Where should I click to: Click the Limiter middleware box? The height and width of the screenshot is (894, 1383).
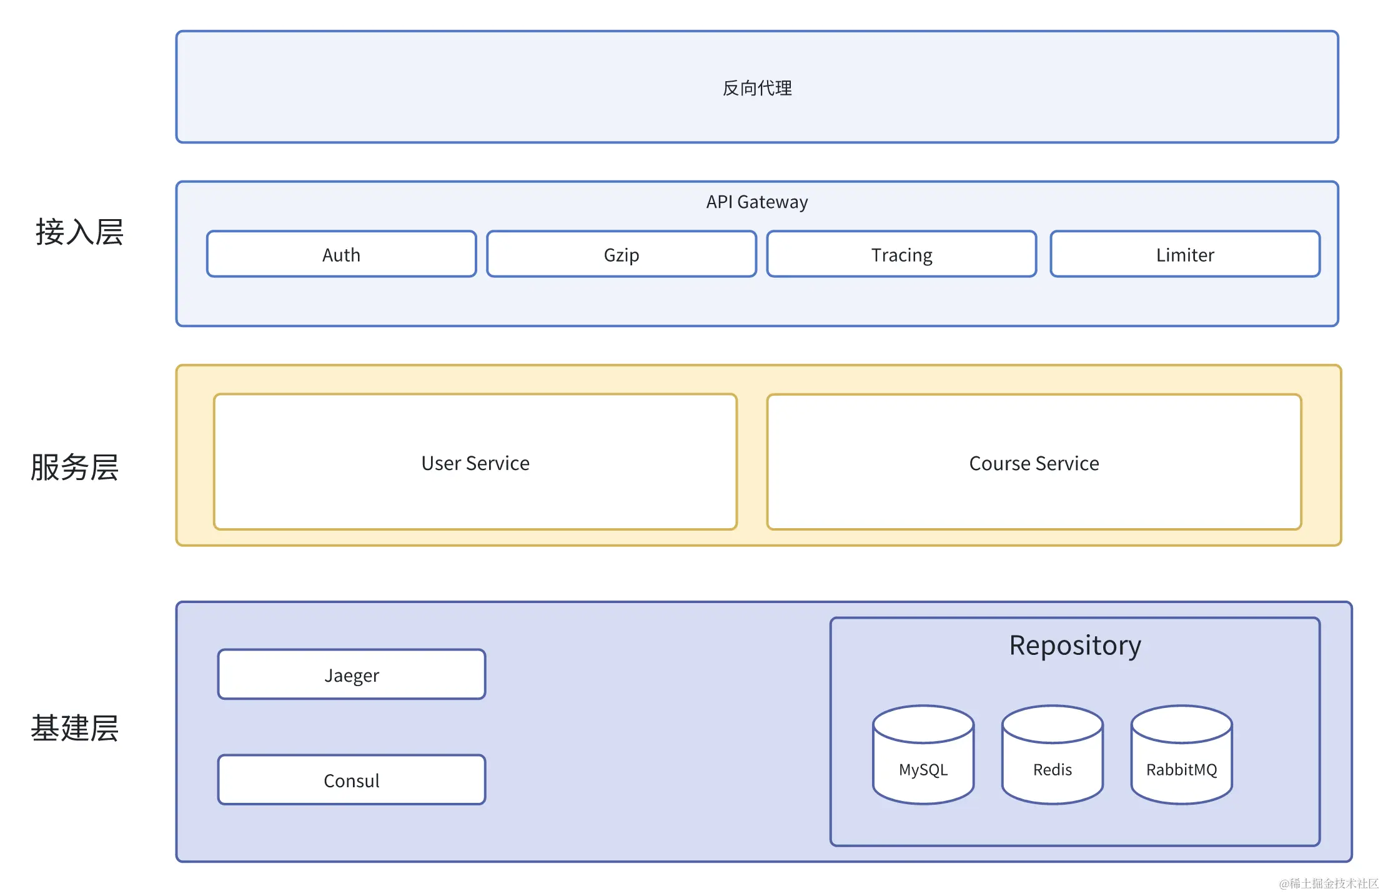(x=1184, y=254)
